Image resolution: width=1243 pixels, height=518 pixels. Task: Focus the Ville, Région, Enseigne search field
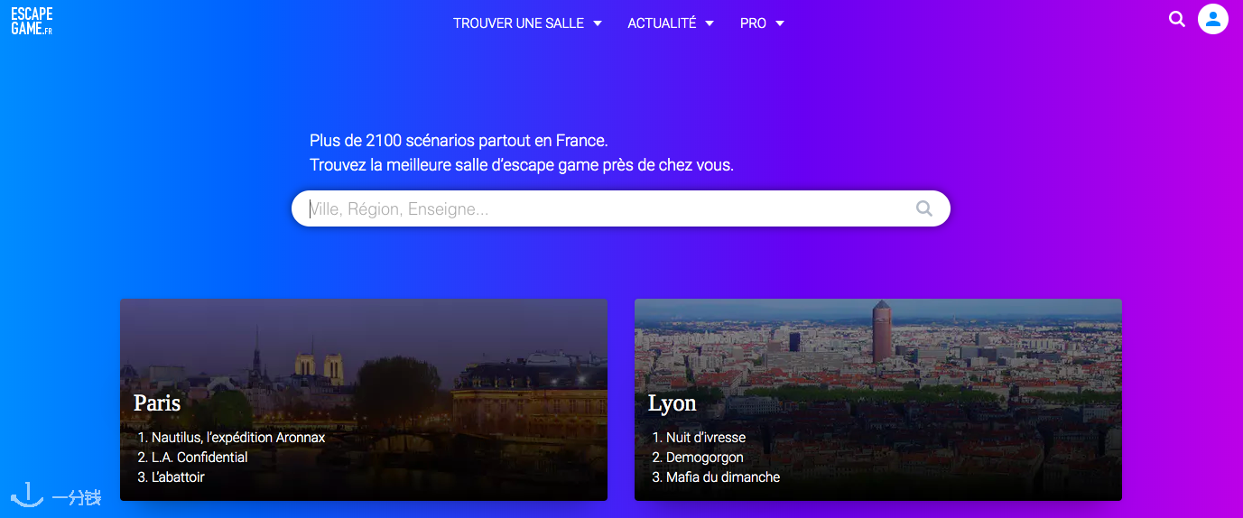coord(621,208)
